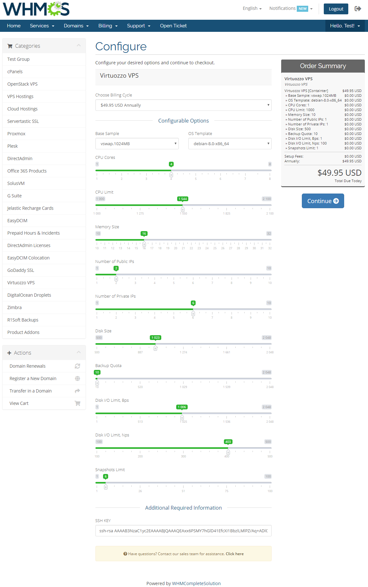Click the 'Click here' sales link
Image resolution: width=368 pixels, height=587 pixels.
pyautogui.click(x=235, y=554)
